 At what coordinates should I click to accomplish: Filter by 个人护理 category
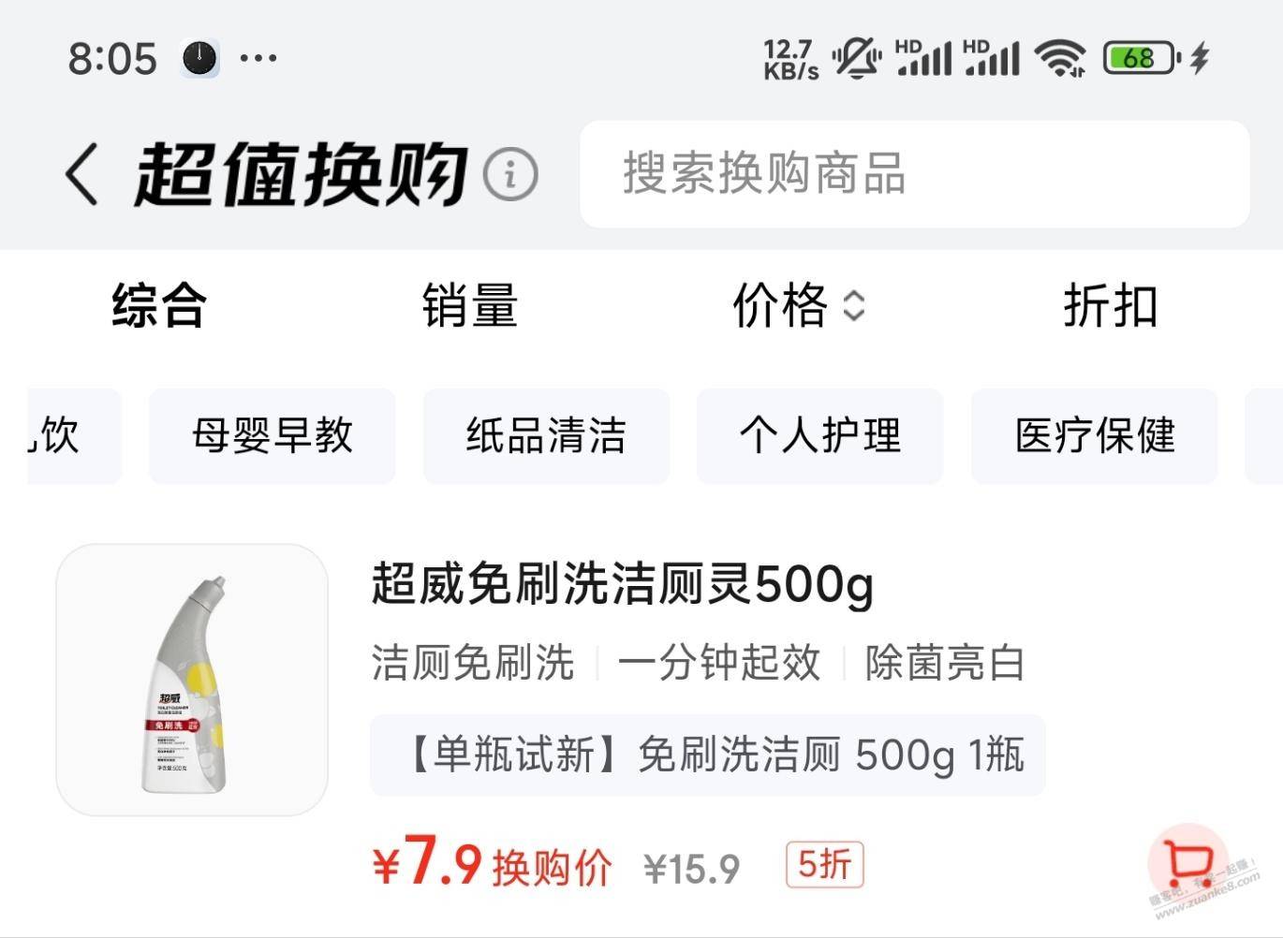[819, 436]
